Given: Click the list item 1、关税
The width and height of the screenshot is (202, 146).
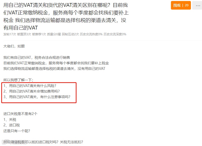Looking at the screenshot, I should pos(10,120).
